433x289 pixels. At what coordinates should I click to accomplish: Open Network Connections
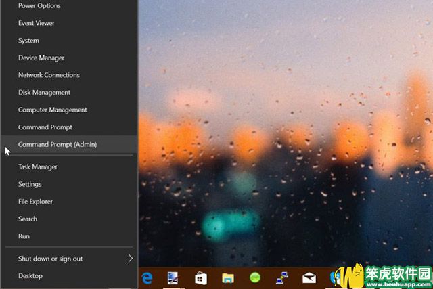point(49,75)
